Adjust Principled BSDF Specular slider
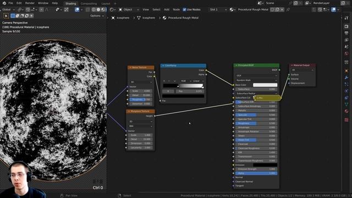Viewport: 352px width, 198px height. [256, 115]
